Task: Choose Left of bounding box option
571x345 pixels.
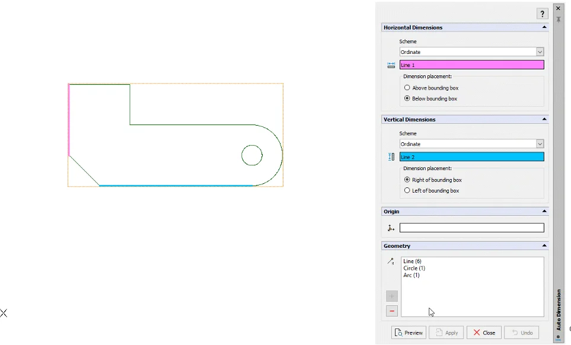Action: point(407,190)
